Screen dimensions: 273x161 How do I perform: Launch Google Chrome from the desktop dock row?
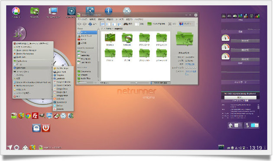pyautogui.click(x=28, y=116)
